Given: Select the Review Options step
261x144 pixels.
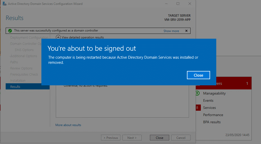Looking at the screenshot, I should [21, 68].
